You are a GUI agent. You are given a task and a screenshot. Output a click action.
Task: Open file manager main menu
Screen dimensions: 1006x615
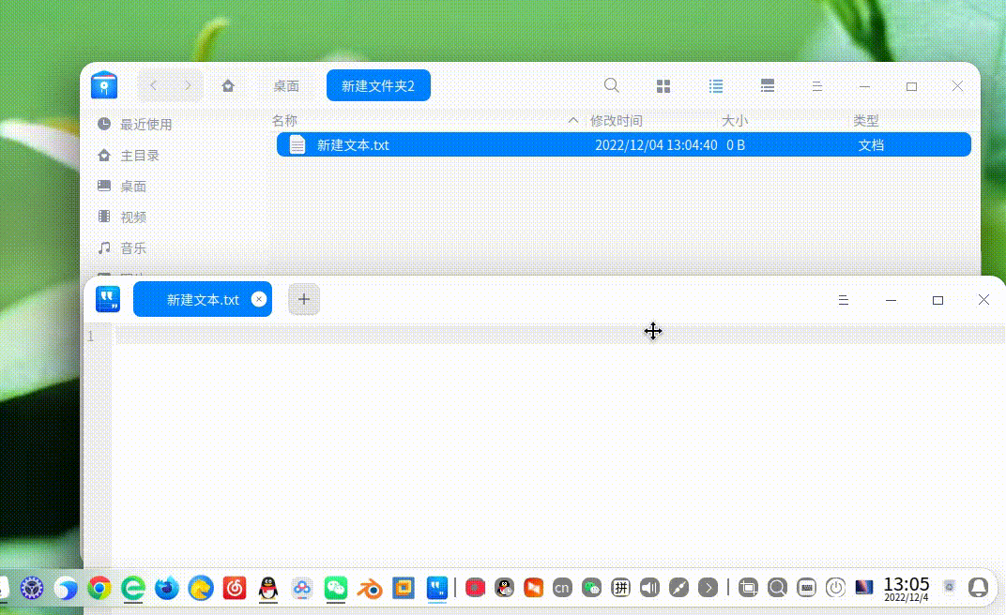(816, 86)
